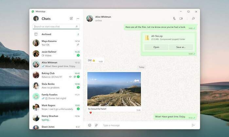The width and height of the screenshot is (229, 137).
Task: Click the heart reaction under the photo
Action: [x=91, y=113]
